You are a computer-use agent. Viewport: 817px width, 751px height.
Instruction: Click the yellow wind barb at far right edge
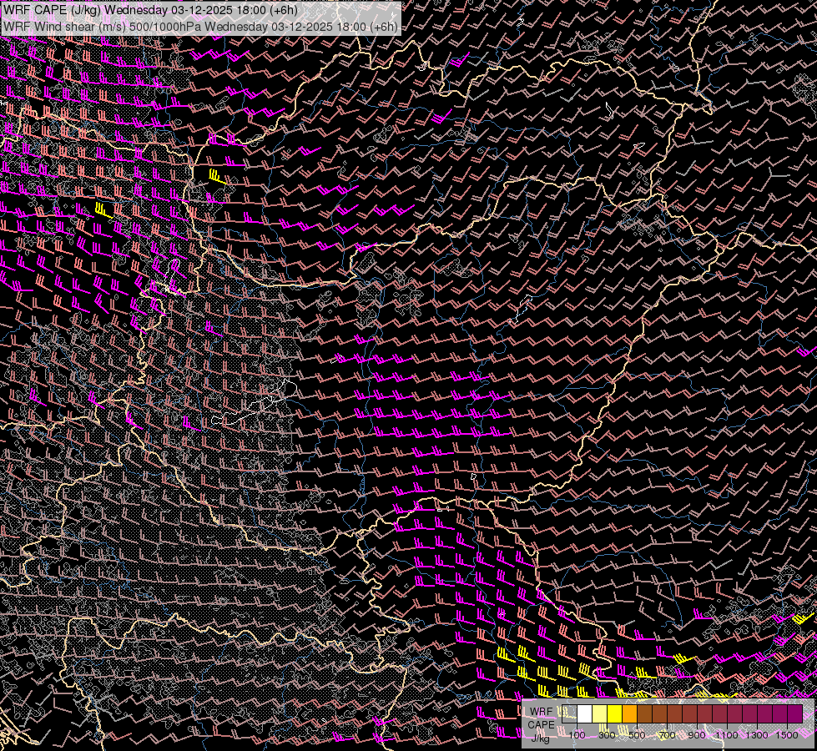(x=803, y=619)
